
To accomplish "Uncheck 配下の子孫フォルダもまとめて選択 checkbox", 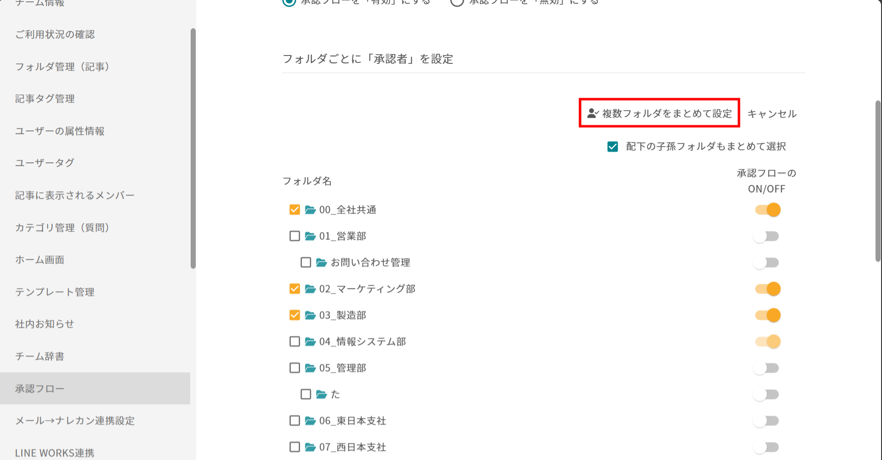I will click(613, 147).
